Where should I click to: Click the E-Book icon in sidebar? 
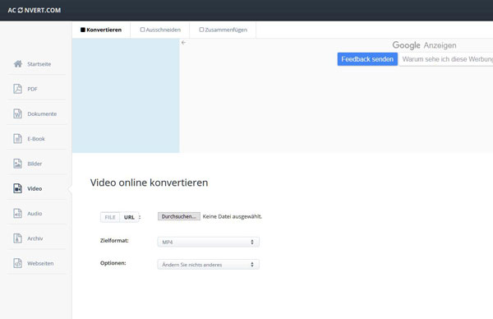(17, 138)
